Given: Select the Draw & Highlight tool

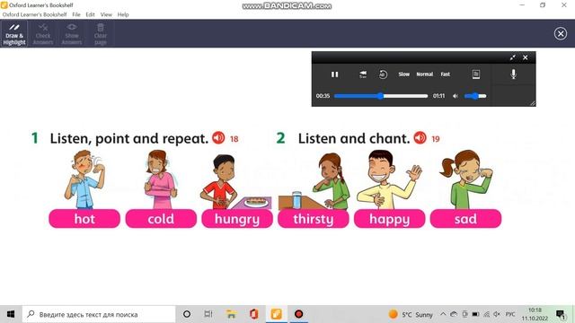Looking at the screenshot, I should (14, 34).
